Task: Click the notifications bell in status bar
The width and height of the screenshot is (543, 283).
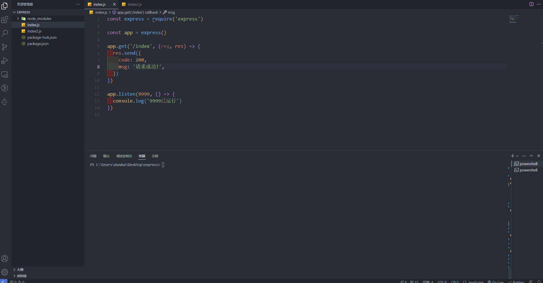Action: pos(539,282)
